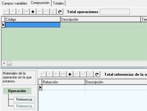Click the operations grid Descripción header
Screen dimensions: 147x111
point(101,19)
